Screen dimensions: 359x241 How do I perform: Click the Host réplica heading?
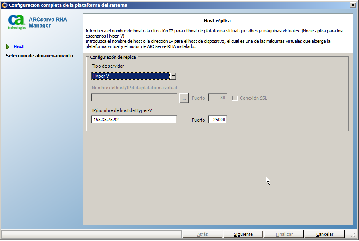click(x=217, y=21)
